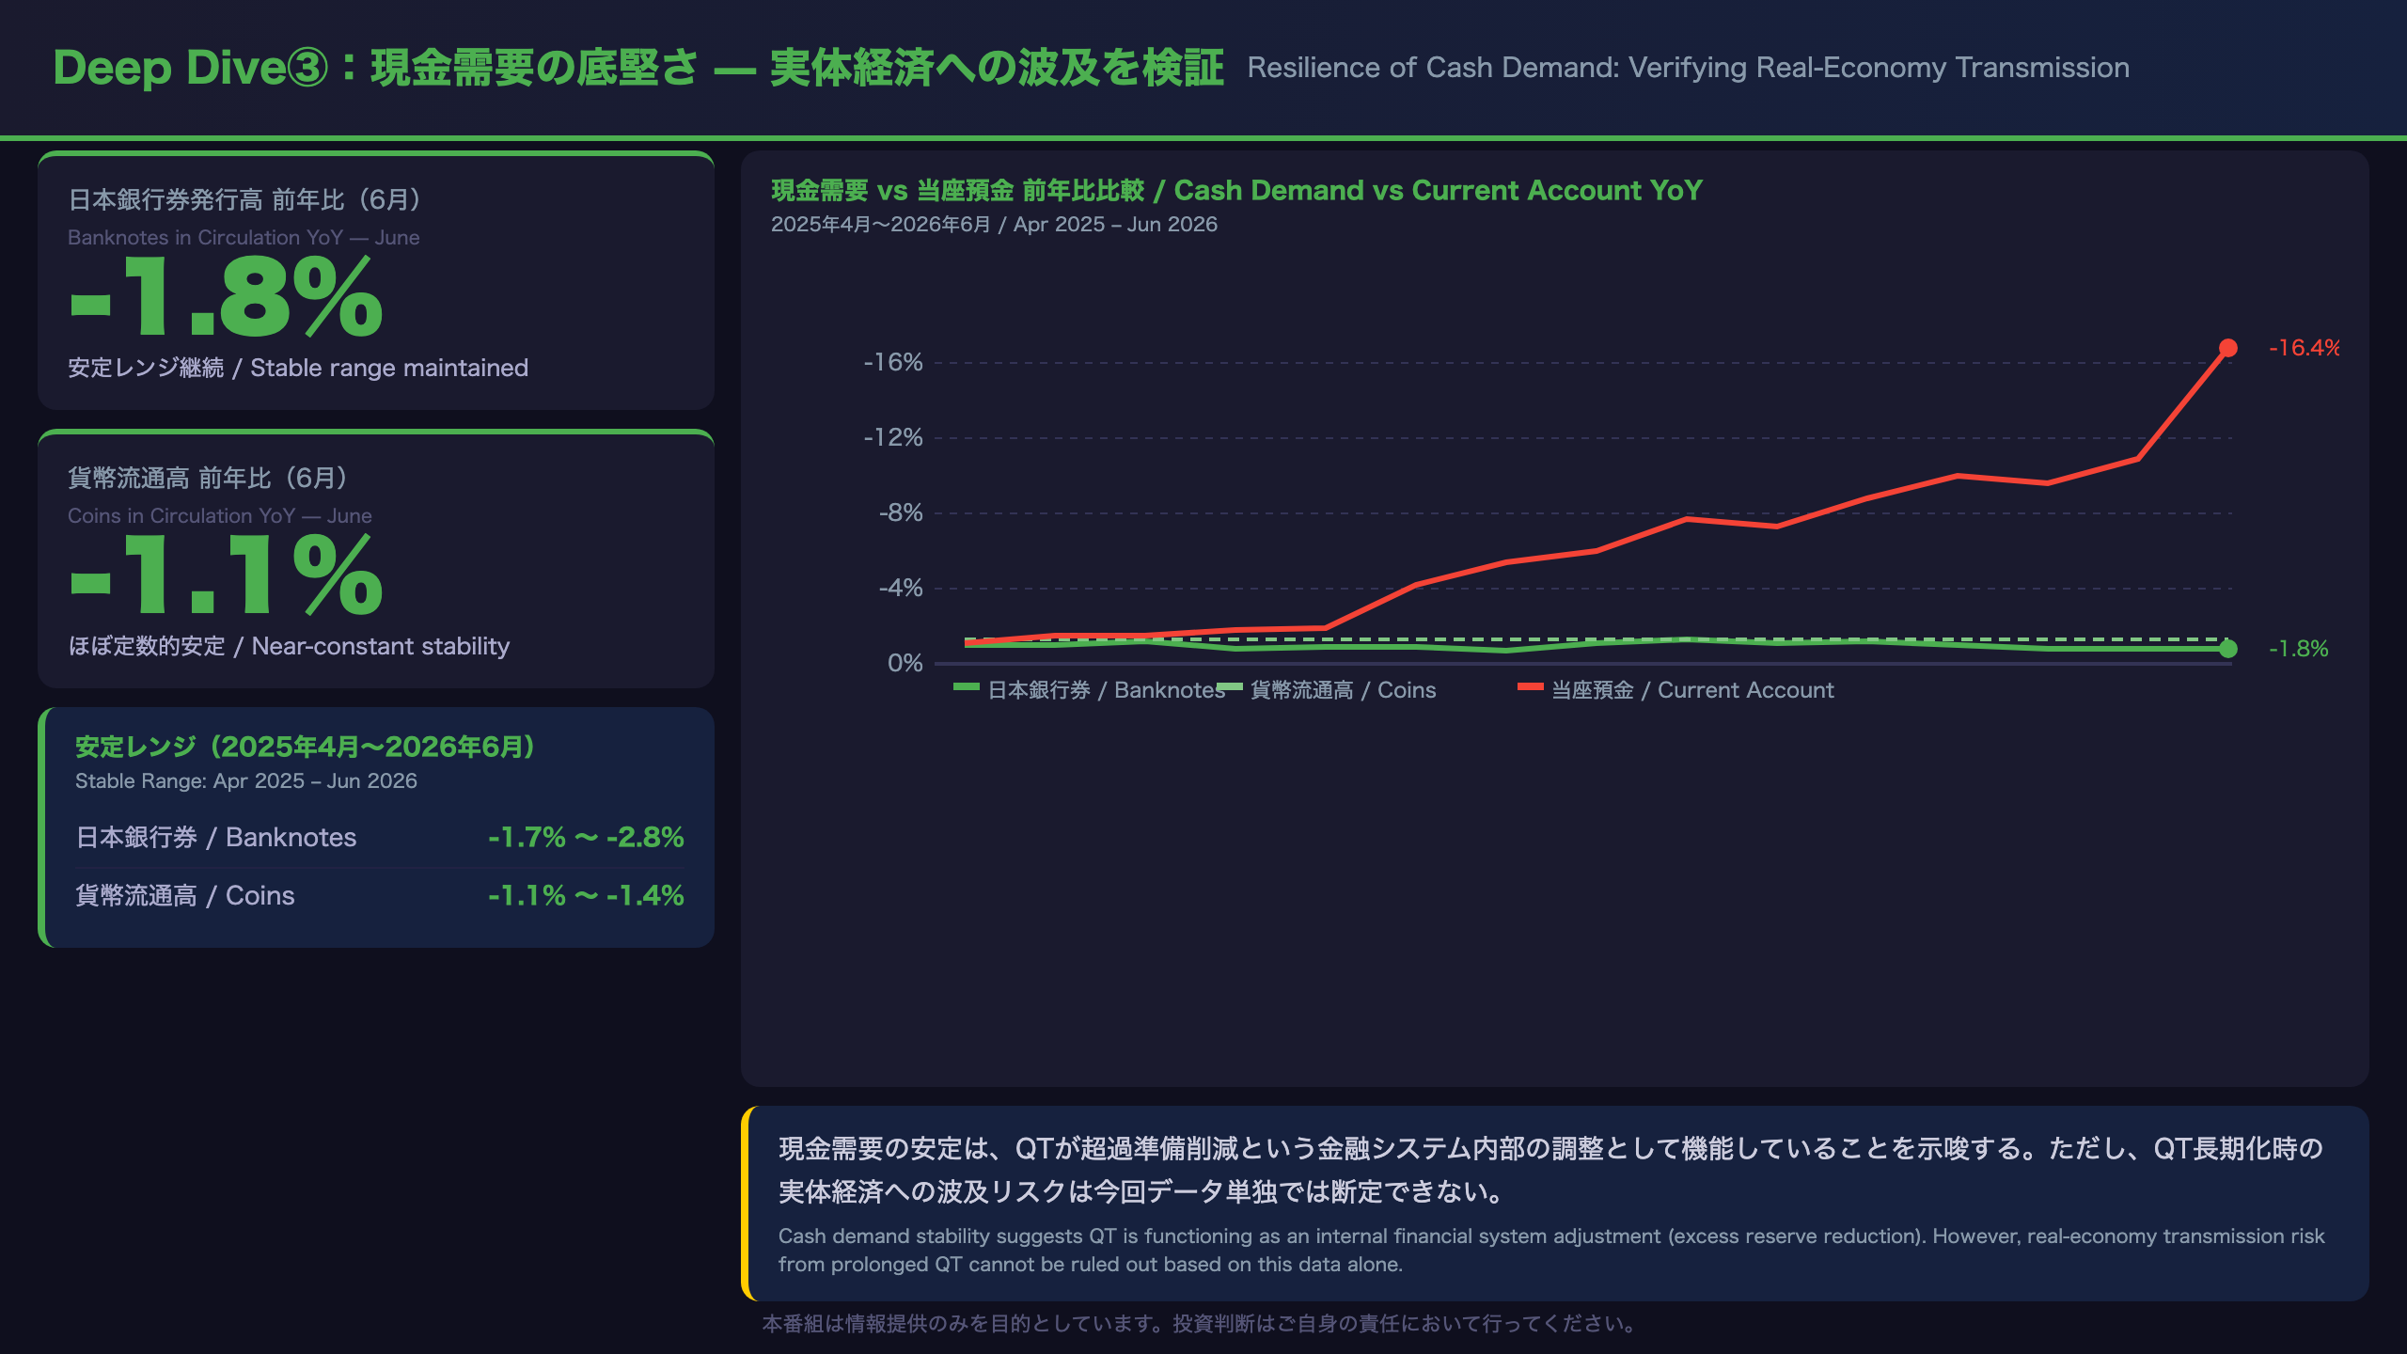This screenshot has height=1354, width=2407.
Task: Select the '貨幣流通高 / Coins' range row label
Action: (x=185, y=895)
